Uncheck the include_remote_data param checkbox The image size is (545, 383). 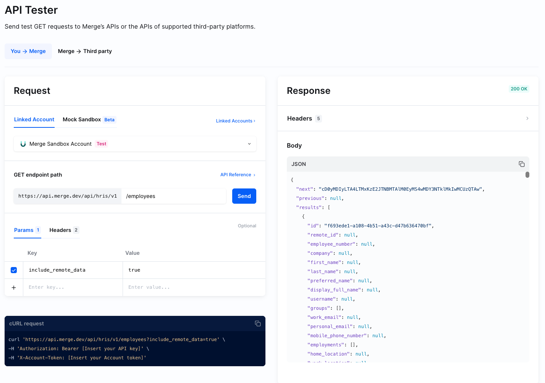point(14,270)
